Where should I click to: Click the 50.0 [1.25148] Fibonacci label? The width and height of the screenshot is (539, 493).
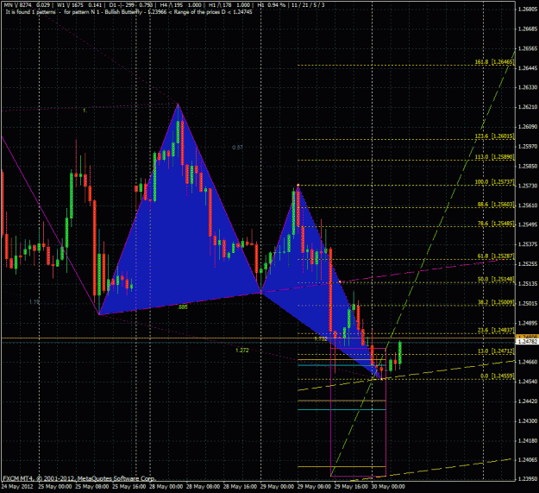click(x=496, y=280)
